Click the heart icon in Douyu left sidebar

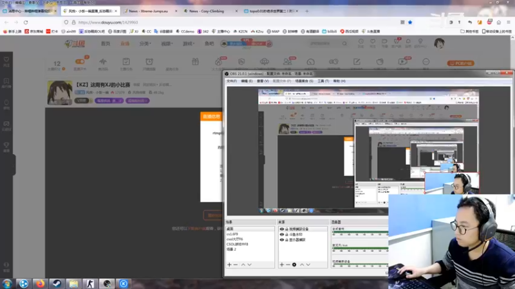(x=6, y=61)
